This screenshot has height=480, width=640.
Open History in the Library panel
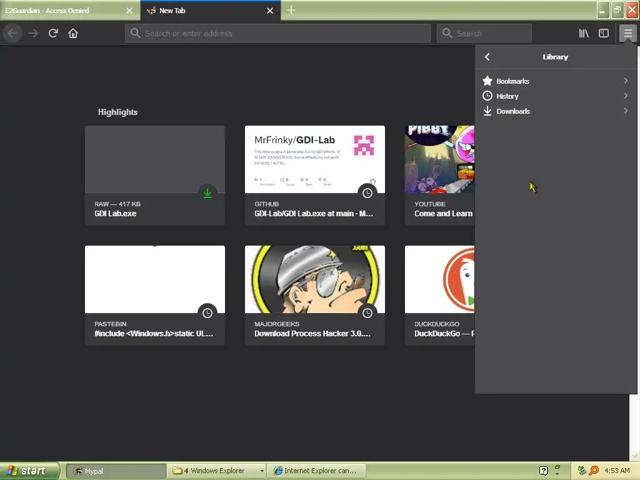(x=556, y=96)
